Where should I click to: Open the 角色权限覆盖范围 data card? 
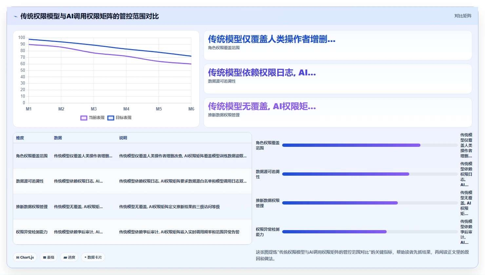[338, 45]
